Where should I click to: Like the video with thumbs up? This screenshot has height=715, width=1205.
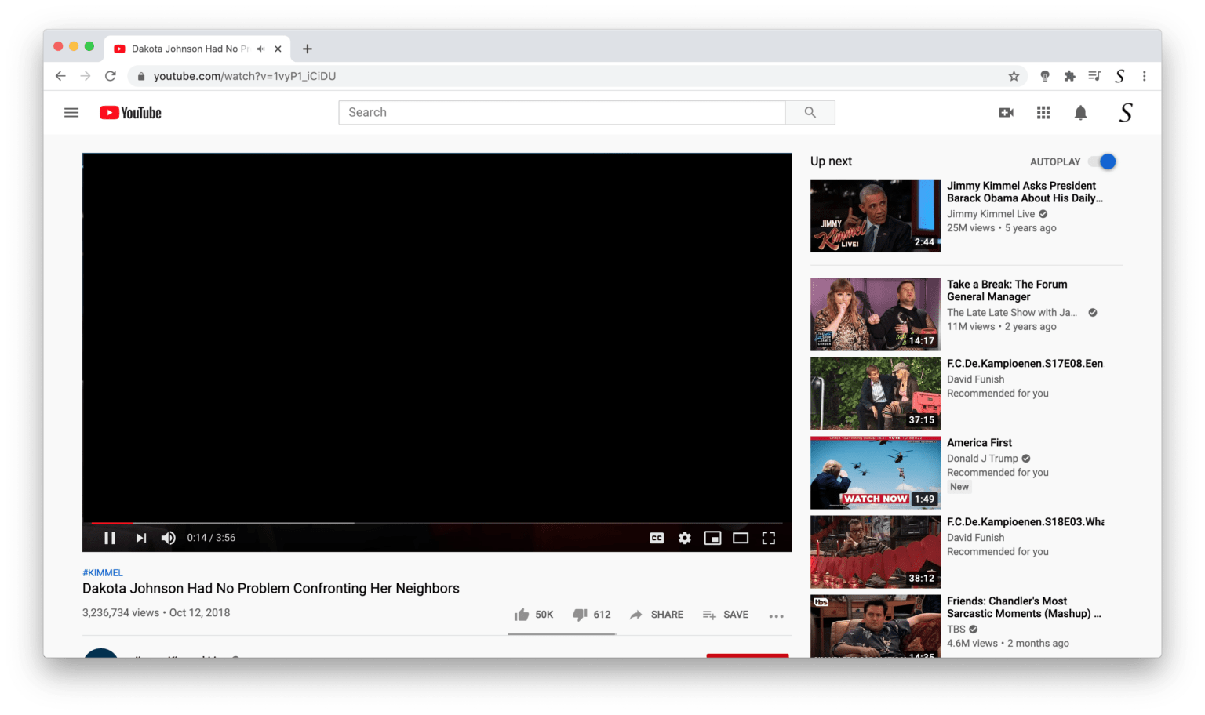pos(522,615)
